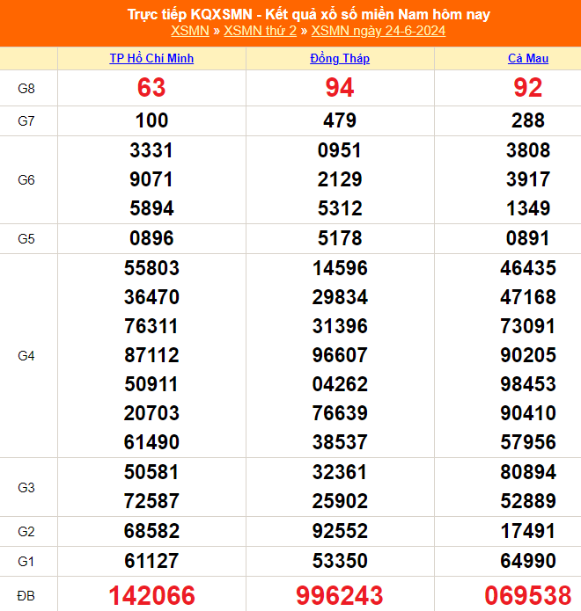Click the red G8 result 94

tap(340, 88)
